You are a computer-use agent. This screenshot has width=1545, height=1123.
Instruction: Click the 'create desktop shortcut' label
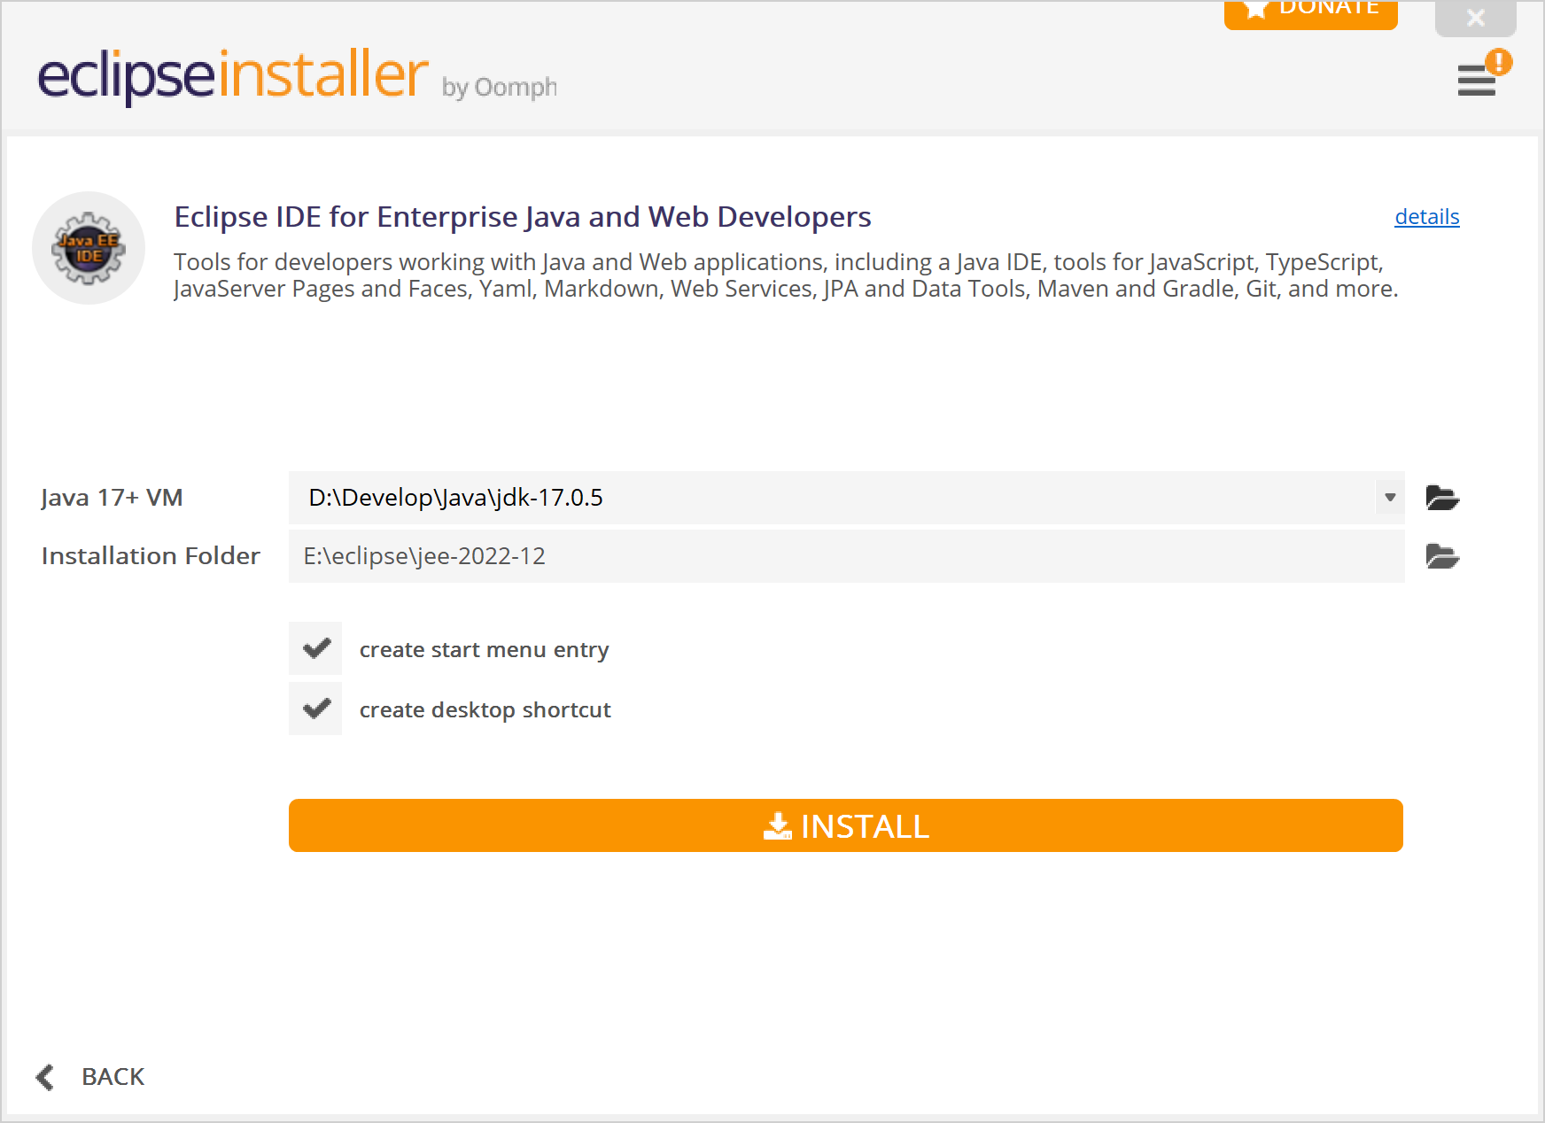pos(485,710)
